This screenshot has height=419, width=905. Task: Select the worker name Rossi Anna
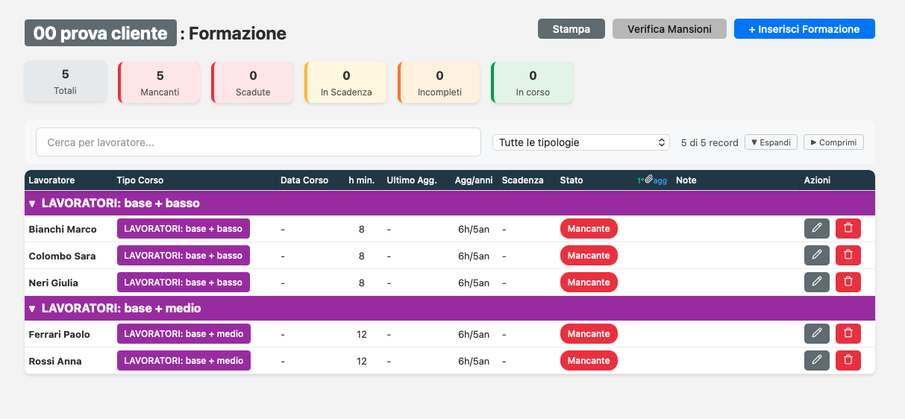tap(55, 362)
